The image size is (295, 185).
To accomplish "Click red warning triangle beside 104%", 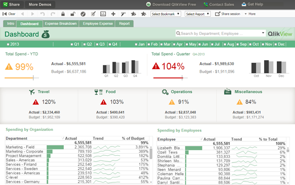I will (x=156, y=66).
